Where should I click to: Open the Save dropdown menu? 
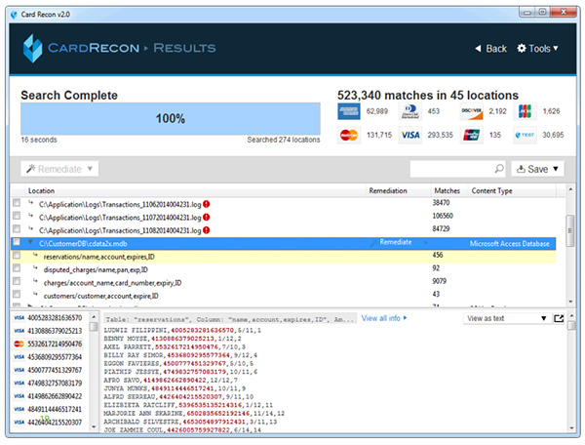point(537,169)
